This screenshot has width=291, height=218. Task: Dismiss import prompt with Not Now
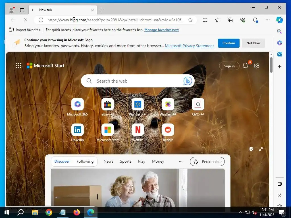[253, 43]
